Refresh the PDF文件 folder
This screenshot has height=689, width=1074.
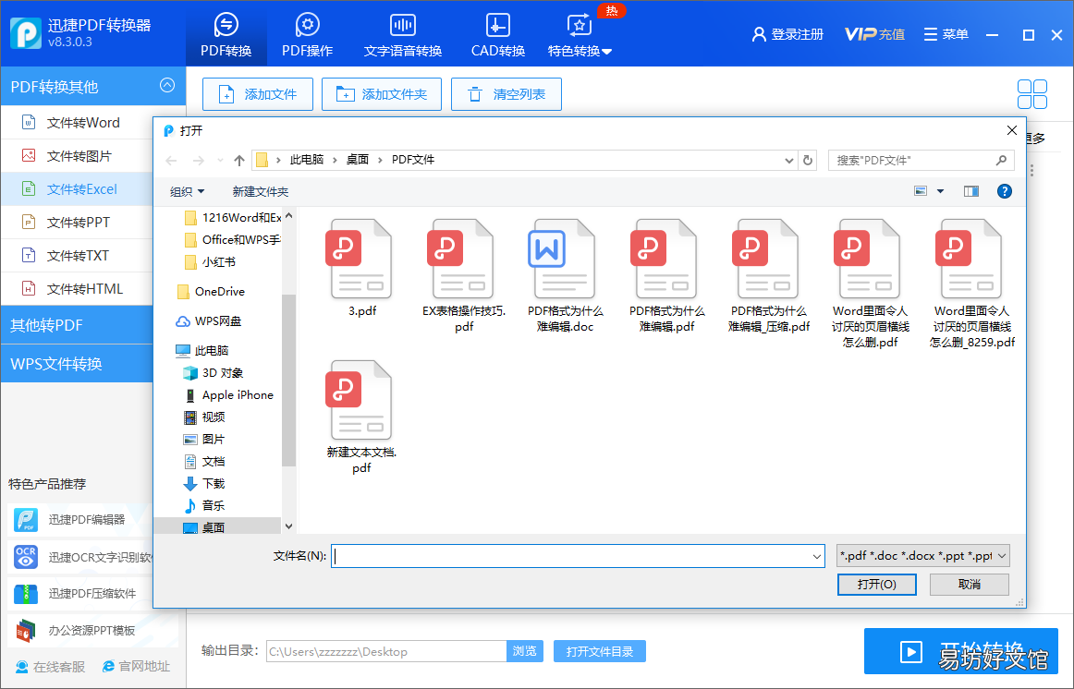808,160
